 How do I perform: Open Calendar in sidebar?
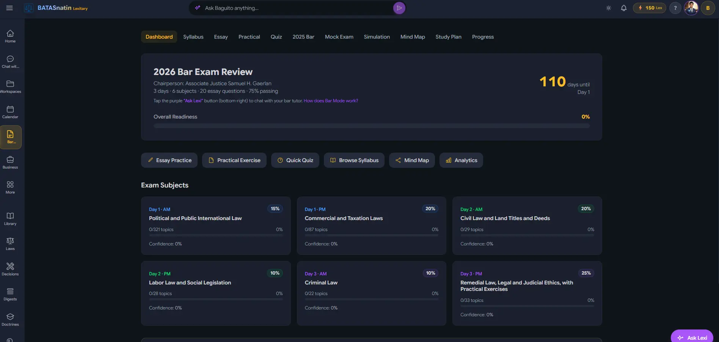10,112
